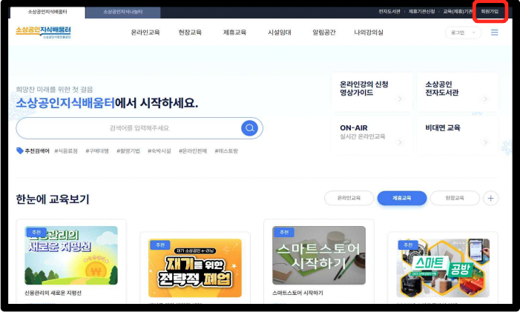Image resolution: width=520 pixels, height=312 pixels.
Task: Click the 전자도서관 top link
Action: (389, 12)
